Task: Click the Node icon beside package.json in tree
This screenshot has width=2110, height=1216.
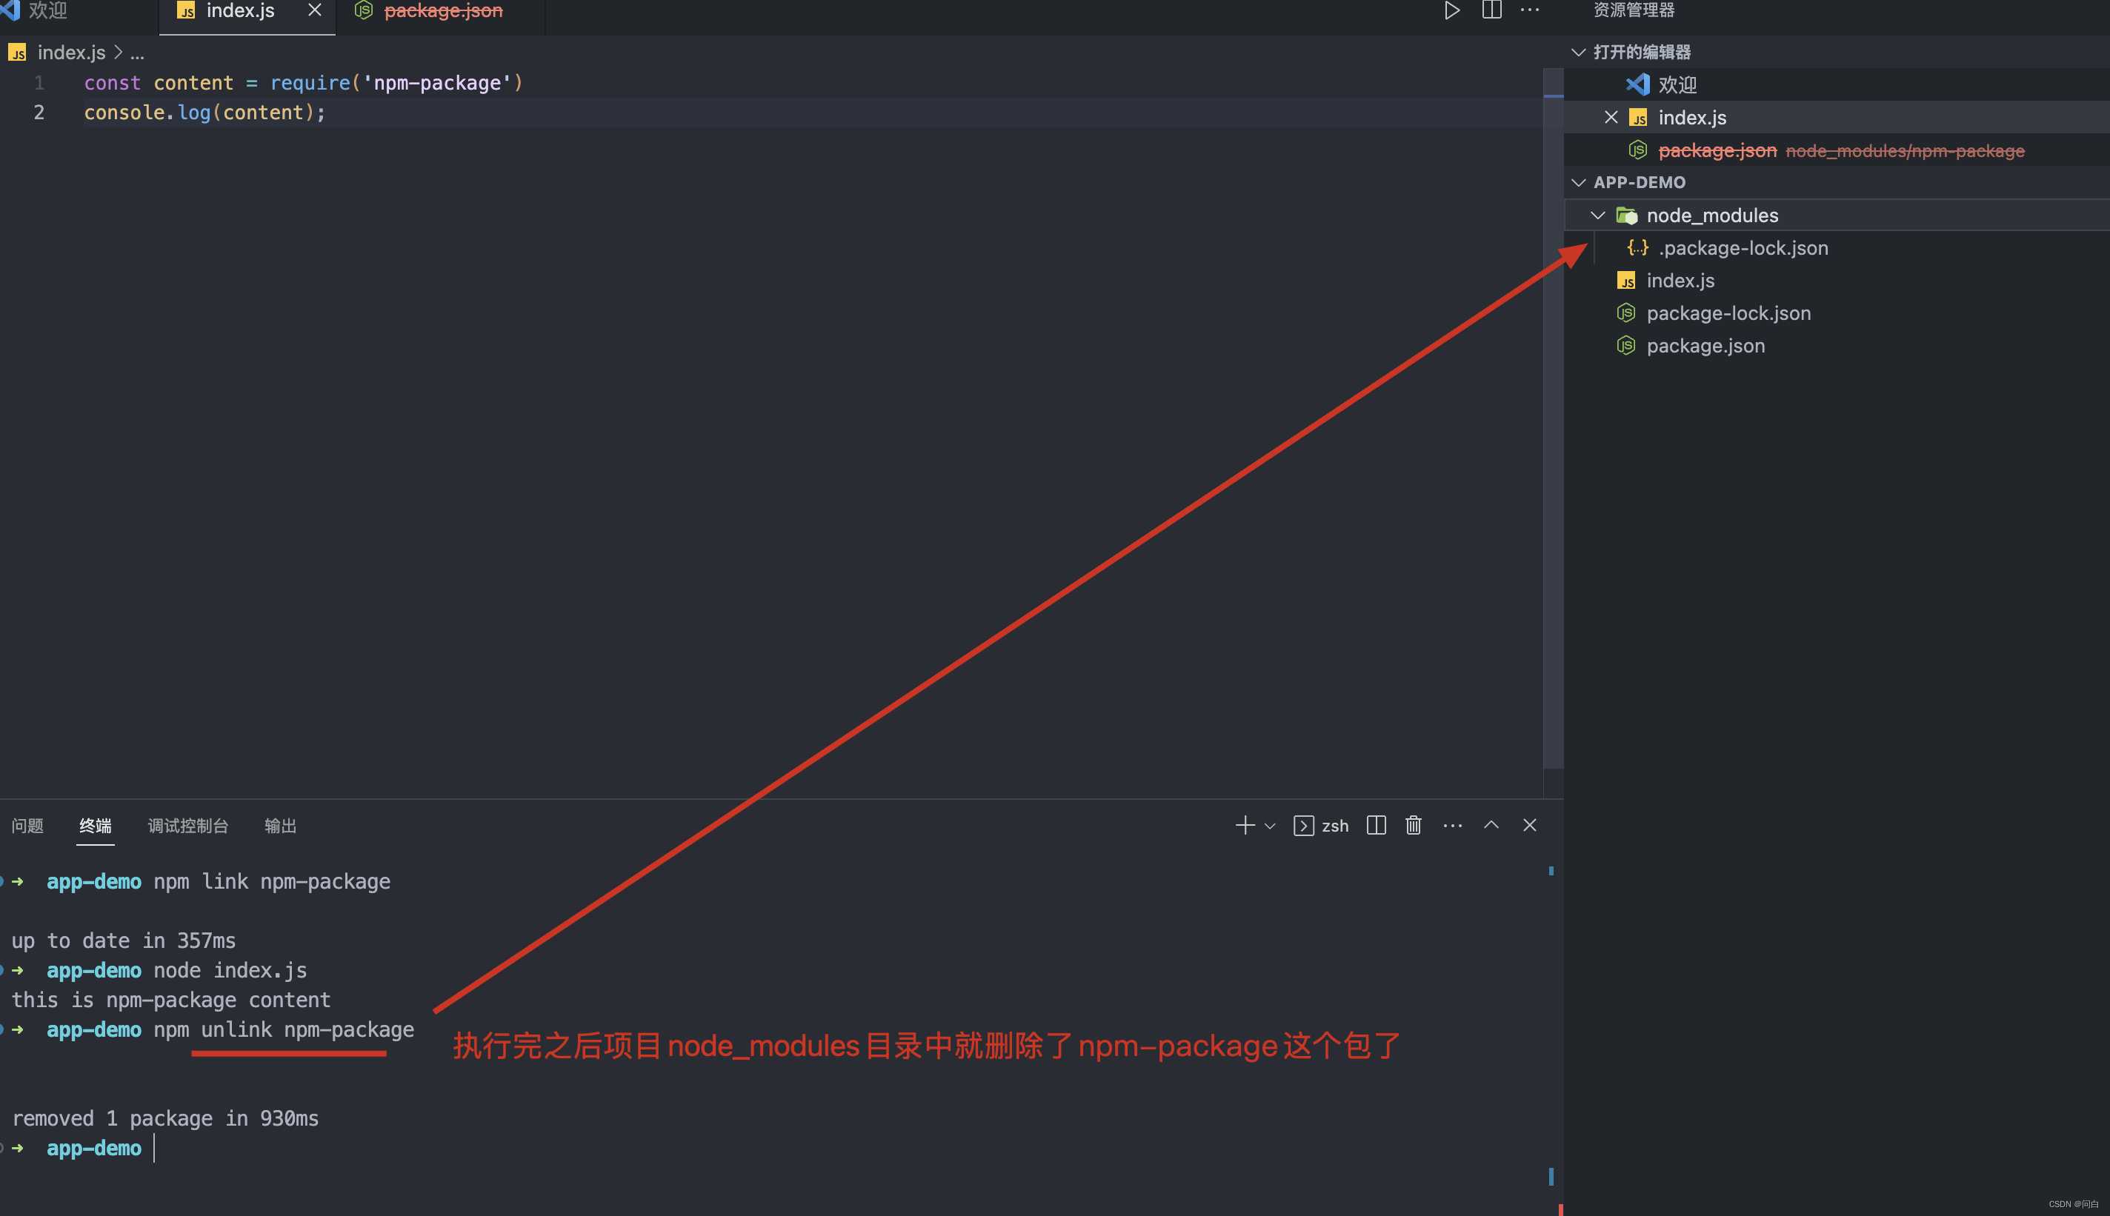Action: click(x=1625, y=346)
